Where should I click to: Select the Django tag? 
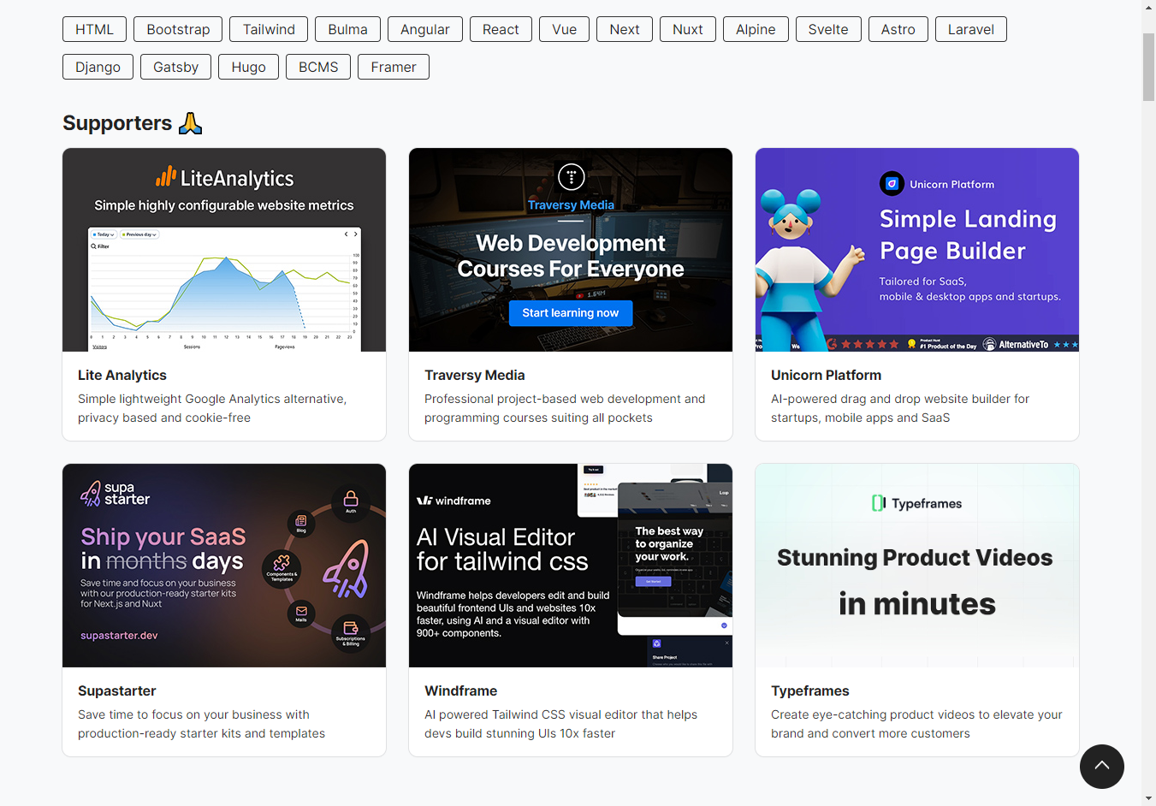[98, 67]
